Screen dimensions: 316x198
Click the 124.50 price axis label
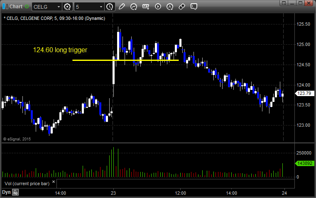tap(303, 65)
